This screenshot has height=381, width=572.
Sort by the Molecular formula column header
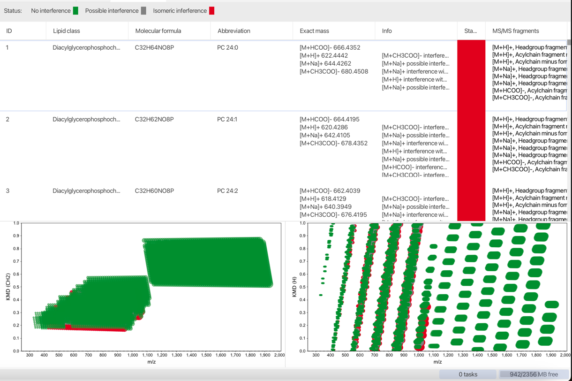tap(169, 31)
